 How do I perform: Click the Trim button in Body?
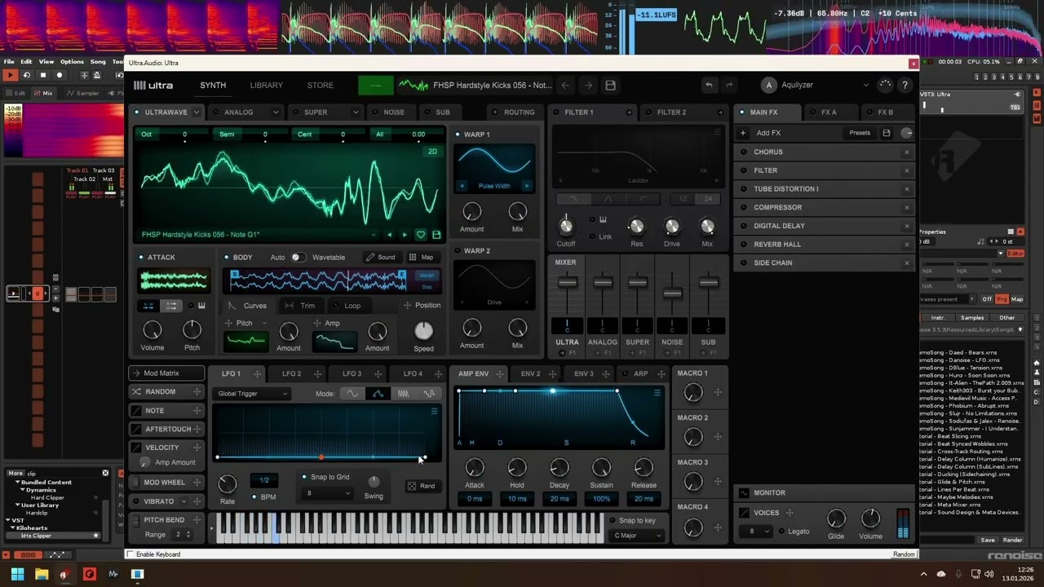click(x=300, y=306)
